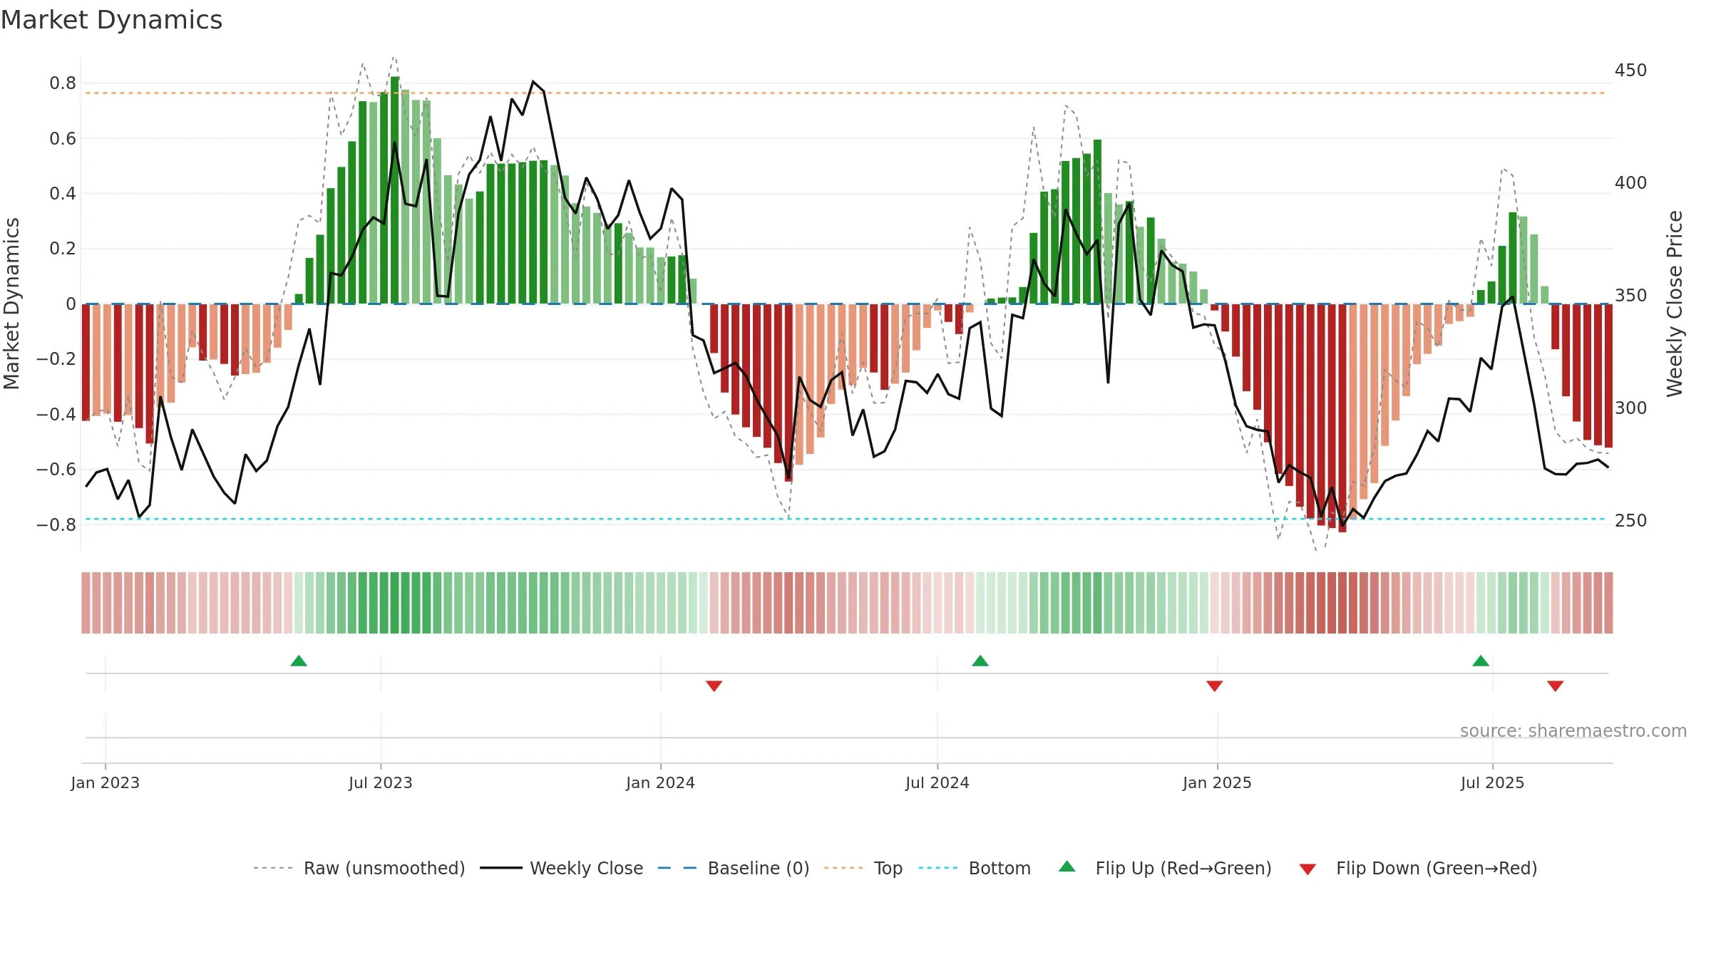Click the 350 right axis price label
Image resolution: width=1711 pixels, height=962 pixels.
click(1631, 296)
